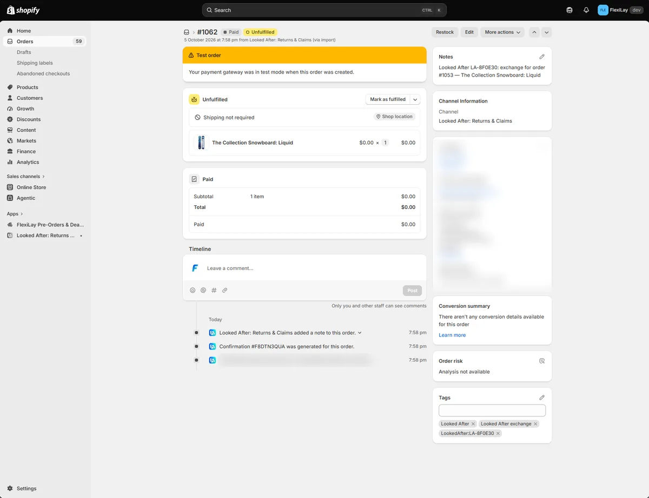
Task: Click the Discounts icon in sidebar
Action: pos(10,119)
